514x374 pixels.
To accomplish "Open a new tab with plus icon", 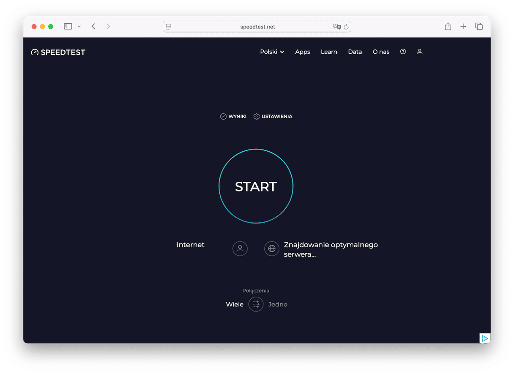I will pyautogui.click(x=463, y=27).
